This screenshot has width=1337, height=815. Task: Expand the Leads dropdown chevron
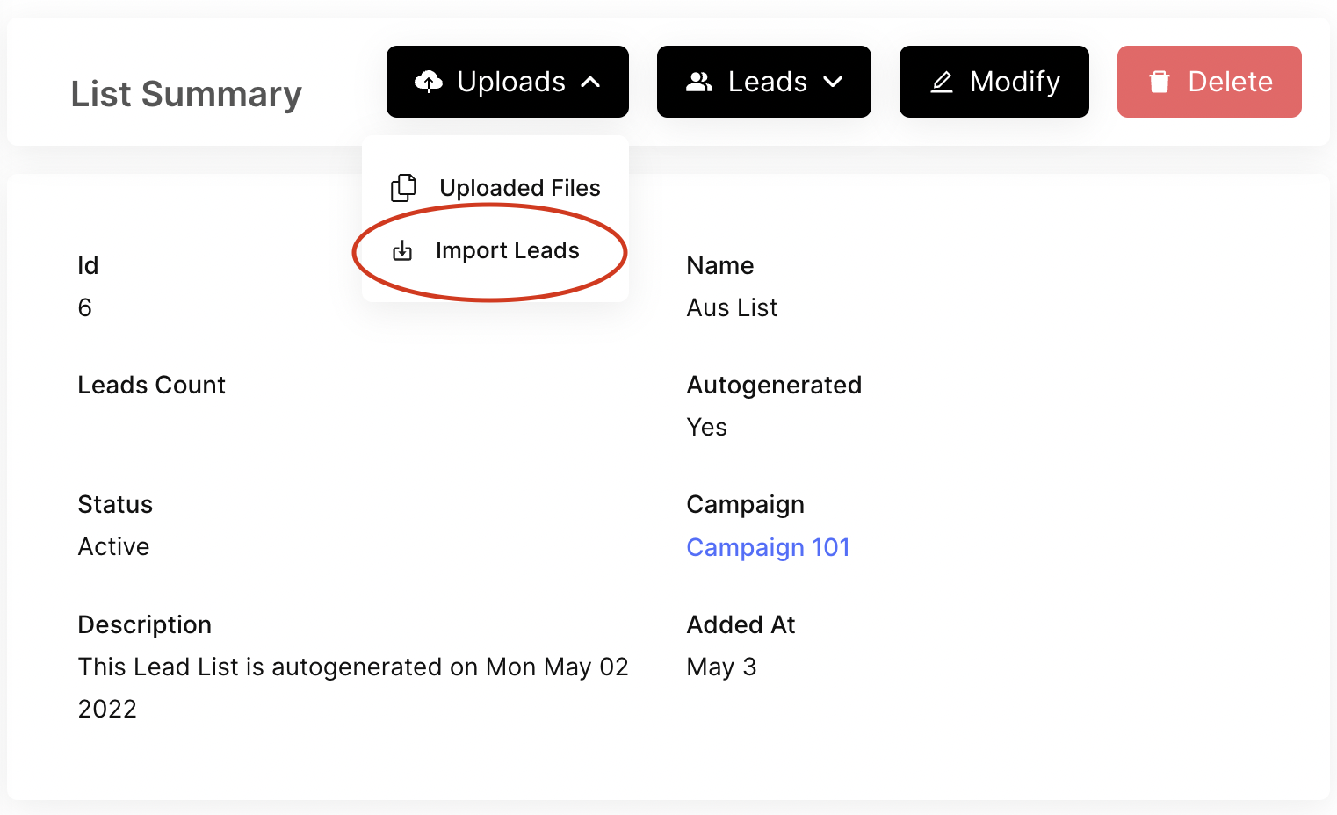pos(833,82)
